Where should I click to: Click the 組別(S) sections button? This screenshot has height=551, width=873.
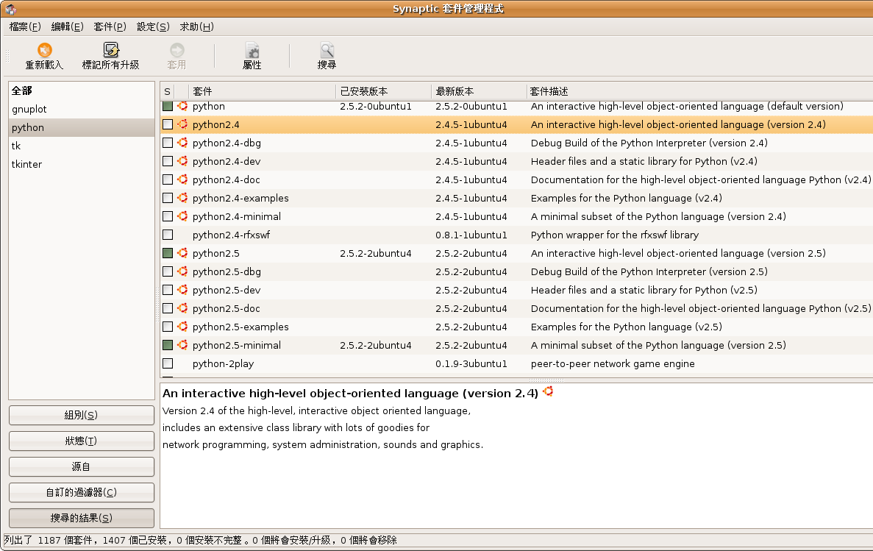coord(82,415)
